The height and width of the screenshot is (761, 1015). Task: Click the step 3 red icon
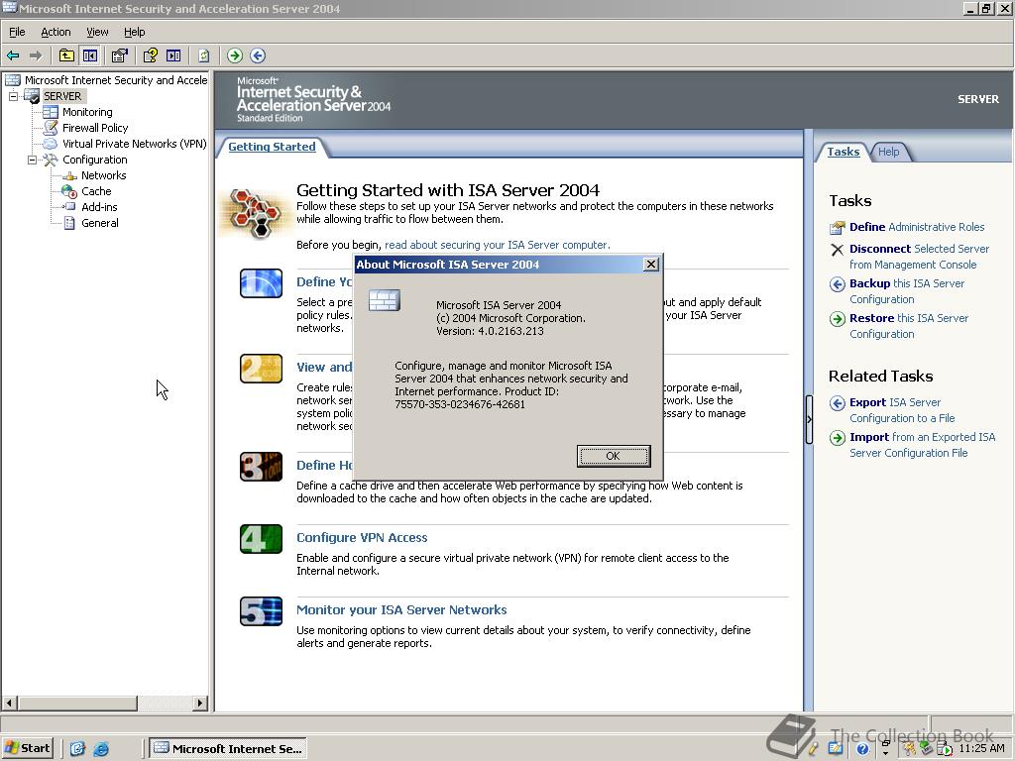[261, 467]
